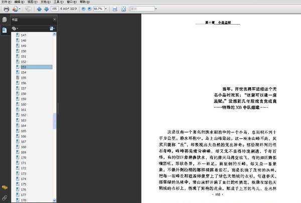Select bookmark 150
This screenshot has height=203, width=301.
click(24, 51)
